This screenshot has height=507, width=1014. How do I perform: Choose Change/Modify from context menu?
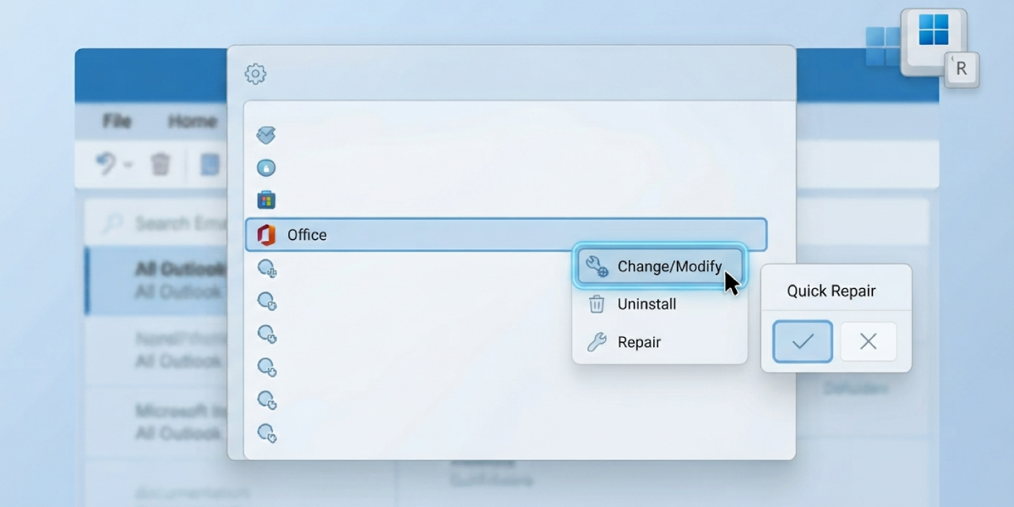660,266
